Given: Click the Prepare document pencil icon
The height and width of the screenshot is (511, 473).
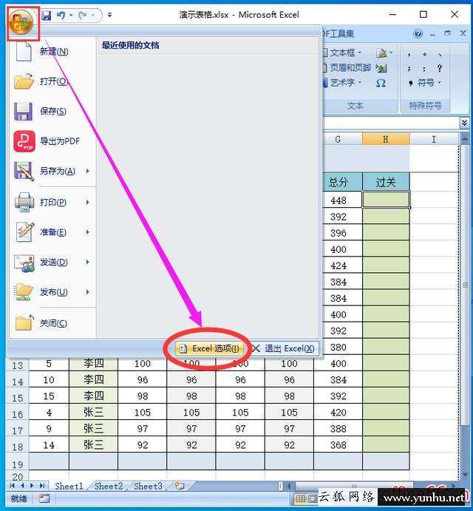Looking at the screenshot, I should tap(24, 232).
